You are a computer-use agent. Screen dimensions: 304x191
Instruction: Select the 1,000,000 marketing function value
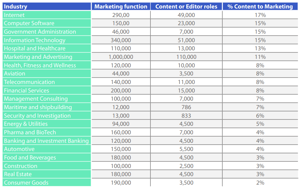[121, 57]
